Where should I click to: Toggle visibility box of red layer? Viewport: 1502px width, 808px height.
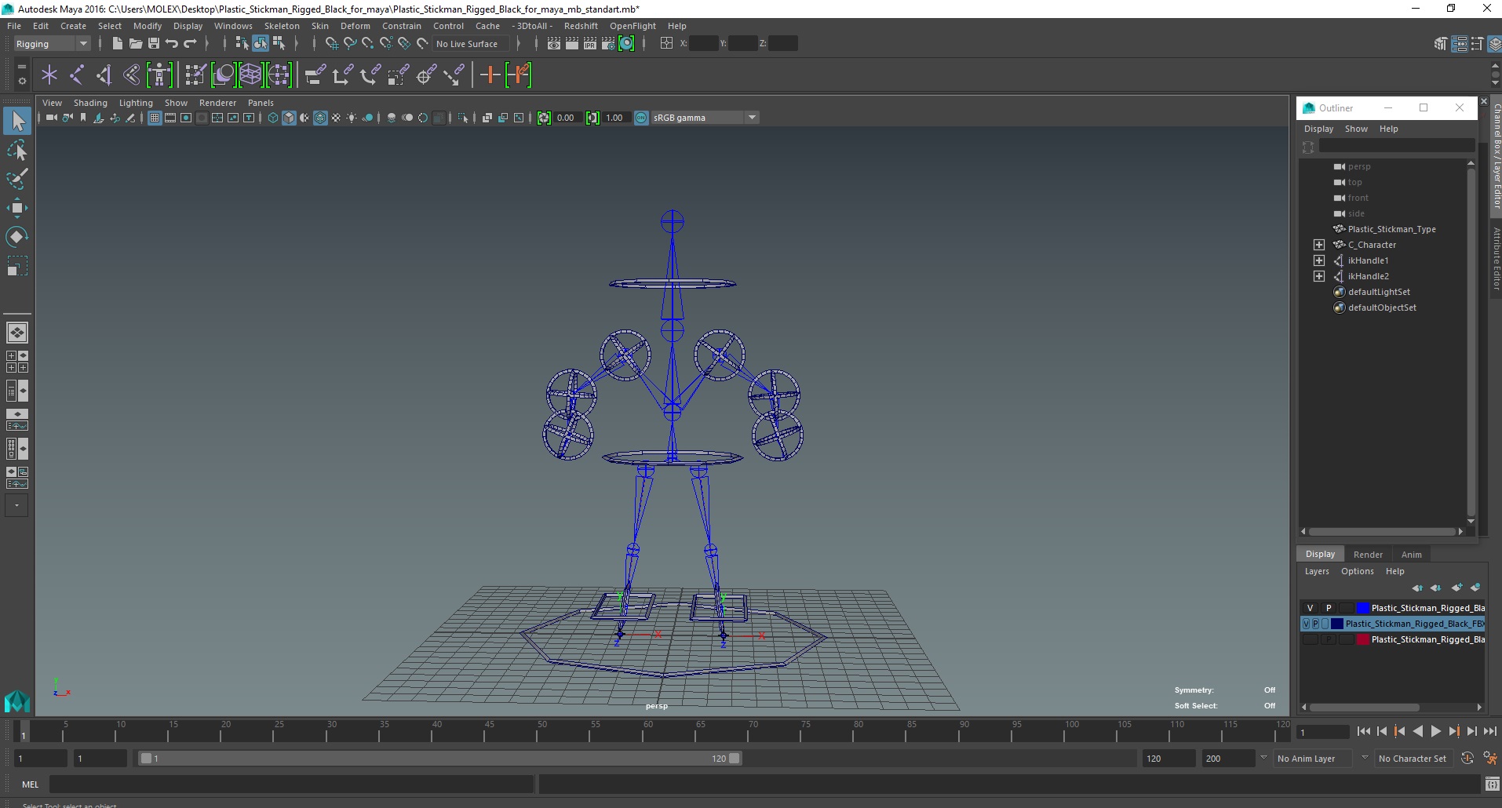(1310, 639)
